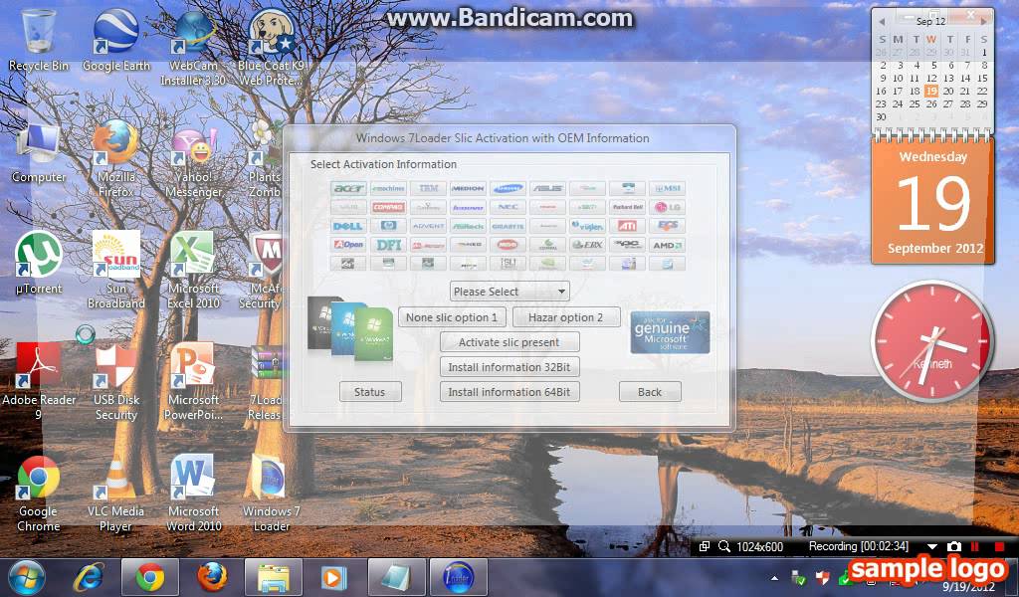Click the Genuine Microsoft software badge
Viewport: 1019px width, 597px height.
click(670, 332)
